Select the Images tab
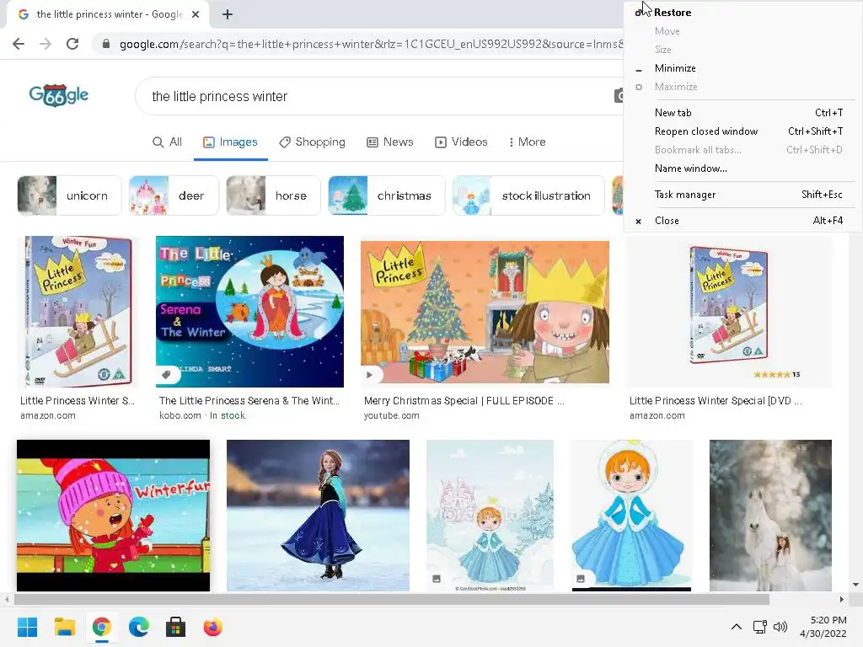 click(x=230, y=142)
